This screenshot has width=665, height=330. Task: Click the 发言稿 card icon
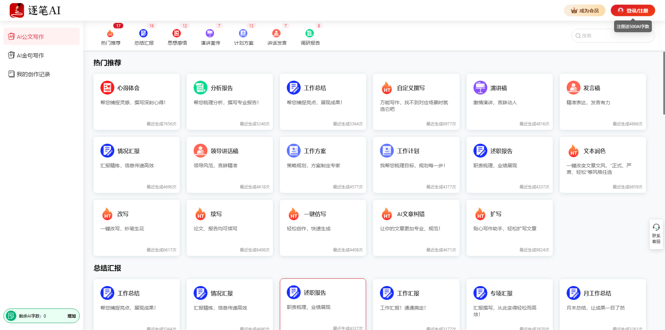(574, 88)
